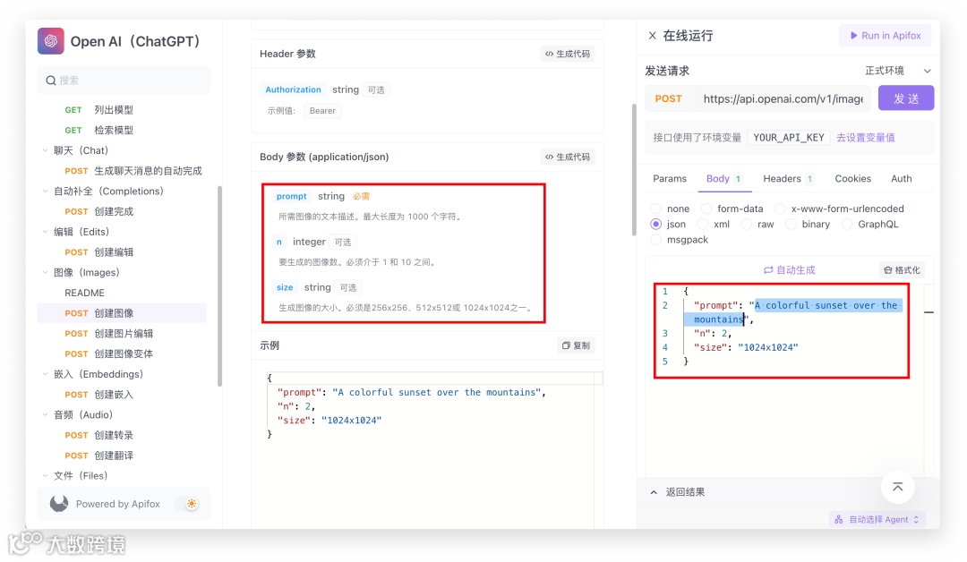Collapse the 编辑 (Edits) group
The image size is (967, 562).
tap(45, 232)
